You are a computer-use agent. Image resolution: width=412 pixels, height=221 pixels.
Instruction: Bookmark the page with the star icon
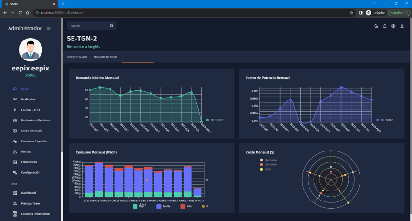(351, 13)
